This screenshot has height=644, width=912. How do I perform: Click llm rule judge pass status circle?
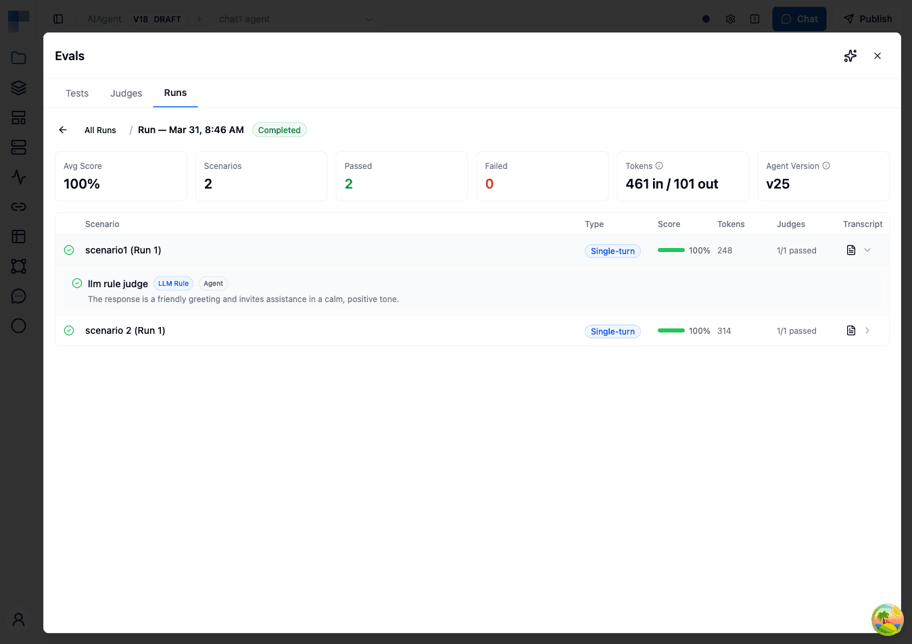coord(77,283)
